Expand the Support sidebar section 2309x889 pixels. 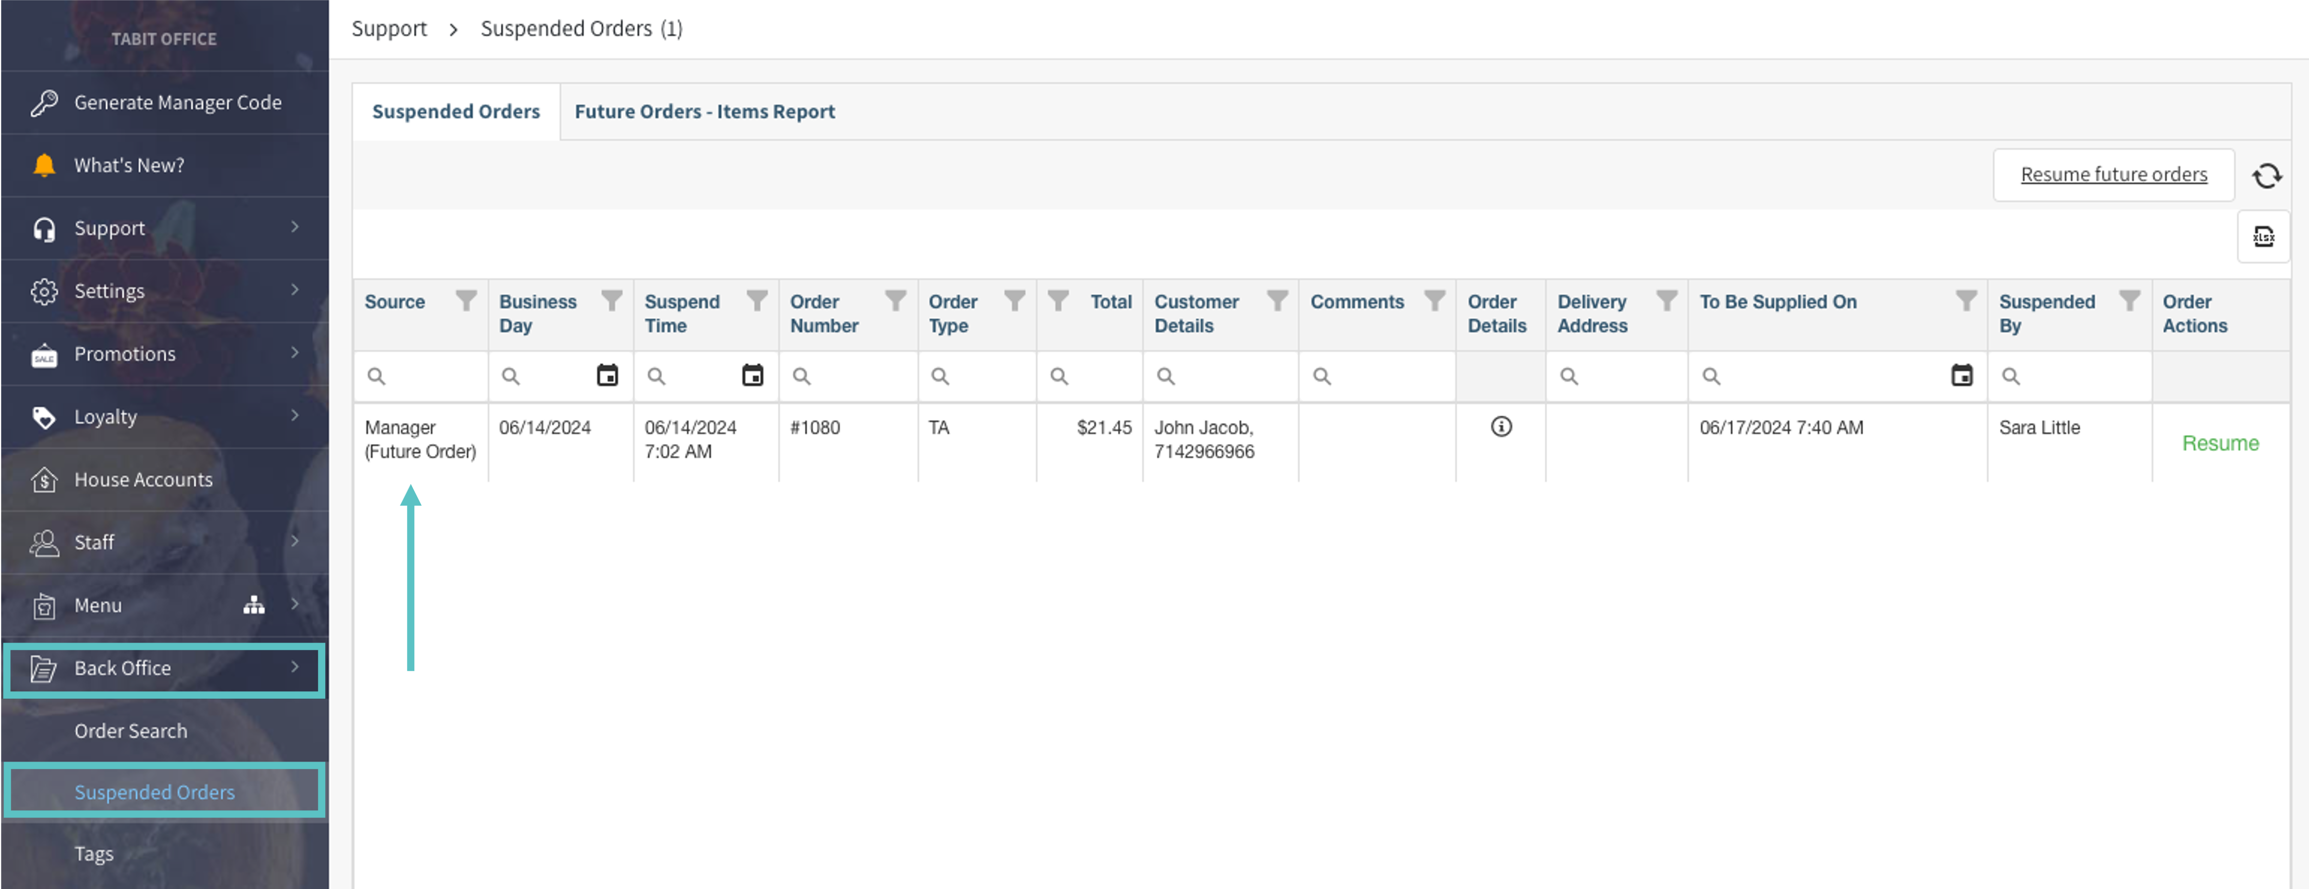[164, 228]
